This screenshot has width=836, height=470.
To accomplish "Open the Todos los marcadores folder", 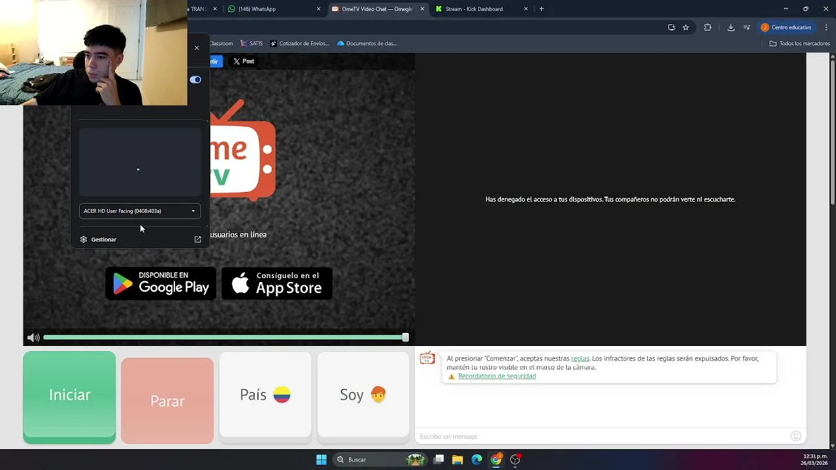I will (799, 44).
